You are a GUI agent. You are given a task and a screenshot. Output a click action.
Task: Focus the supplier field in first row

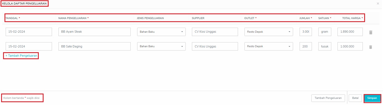[x=215, y=32]
